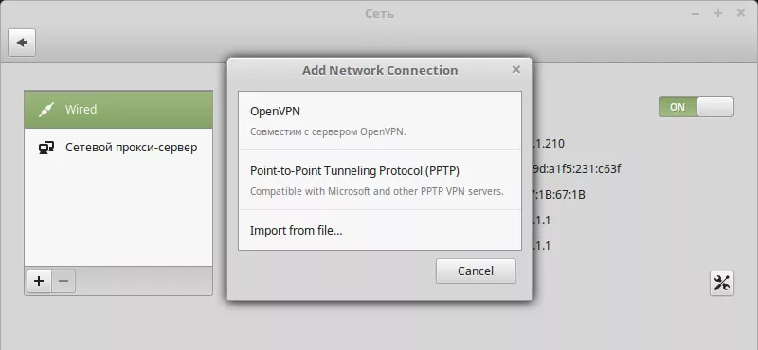Add a connection with the plus button
This screenshot has width=758, height=350.
[39, 281]
